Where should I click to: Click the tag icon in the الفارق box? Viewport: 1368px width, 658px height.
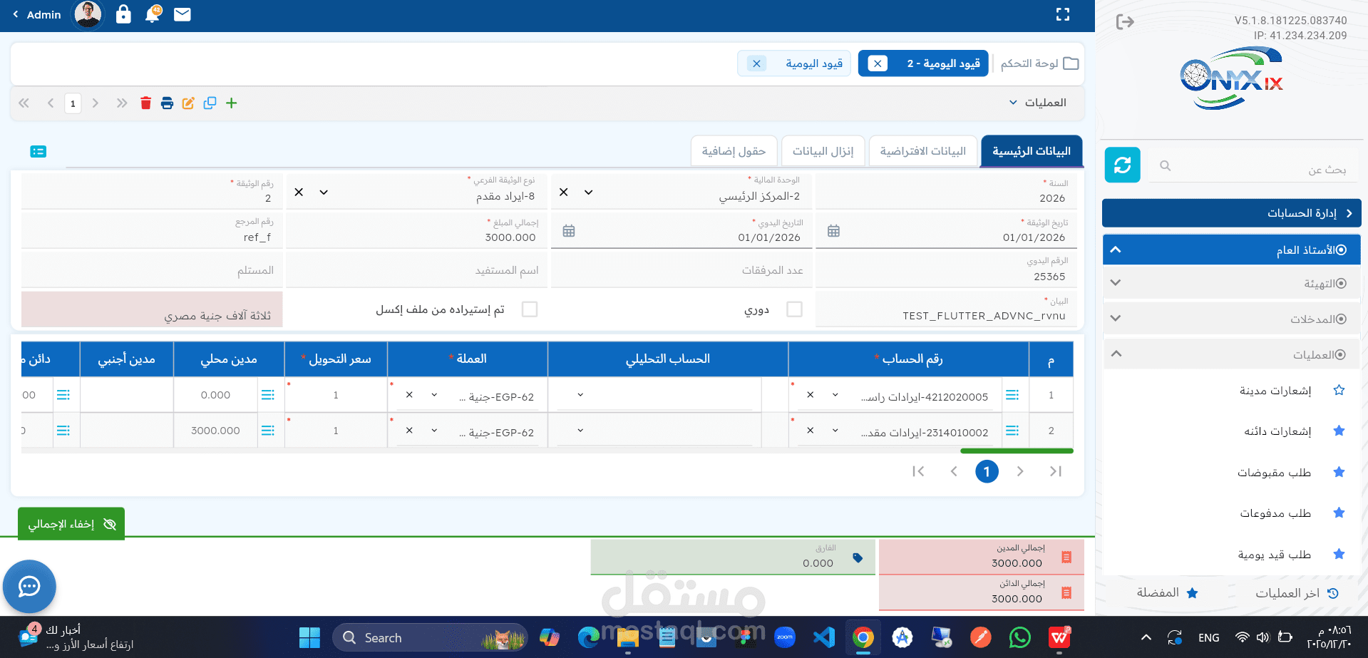[858, 558]
